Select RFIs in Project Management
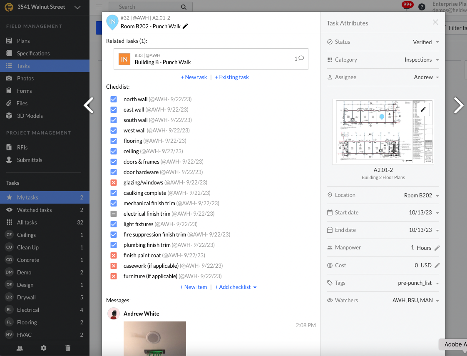 point(22,147)
